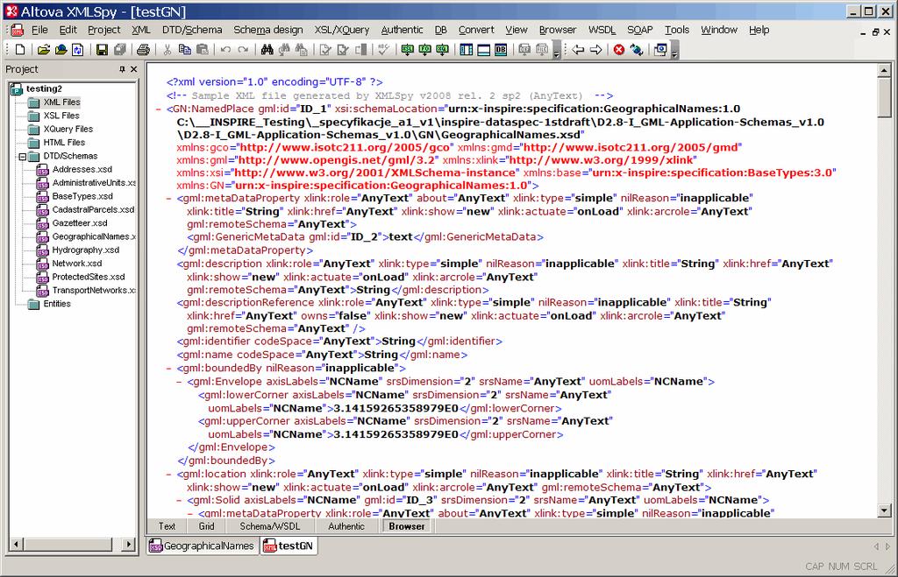Switch to Authentic view tab
The width and height of the screenshot is (898, 577).
(346, 526)
